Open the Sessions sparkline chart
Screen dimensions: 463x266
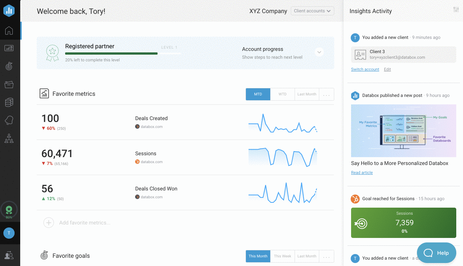coord(283,158)
